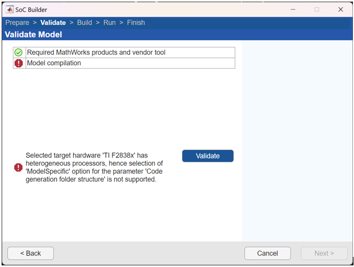
Task: Click the MATLAB logo in title bar
Action: pos(10,10)
